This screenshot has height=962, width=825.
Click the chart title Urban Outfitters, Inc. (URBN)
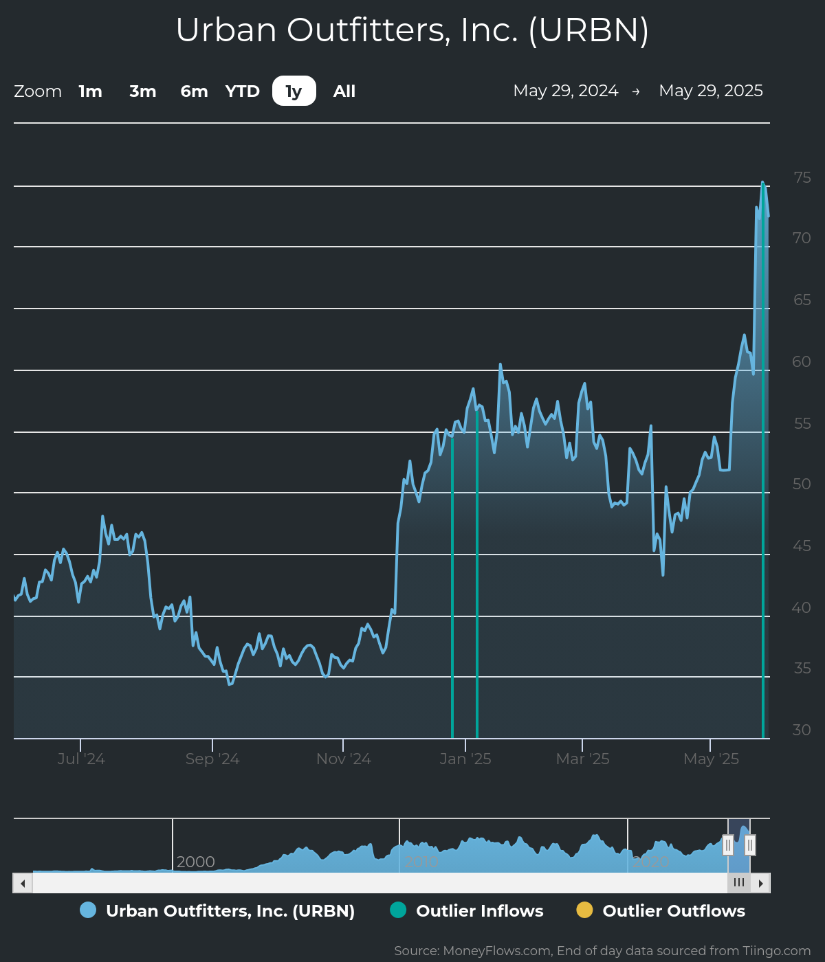point(412,30)
